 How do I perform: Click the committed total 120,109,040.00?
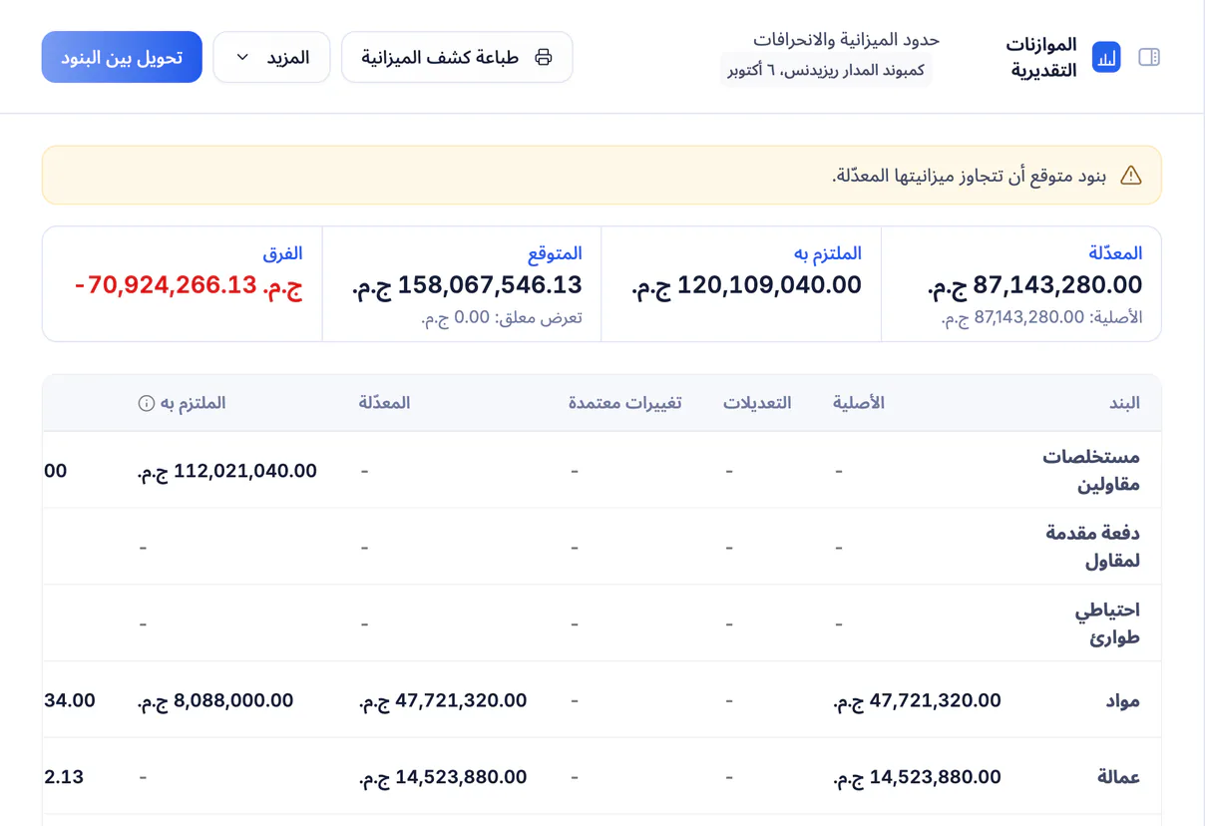tap(747, 285)
